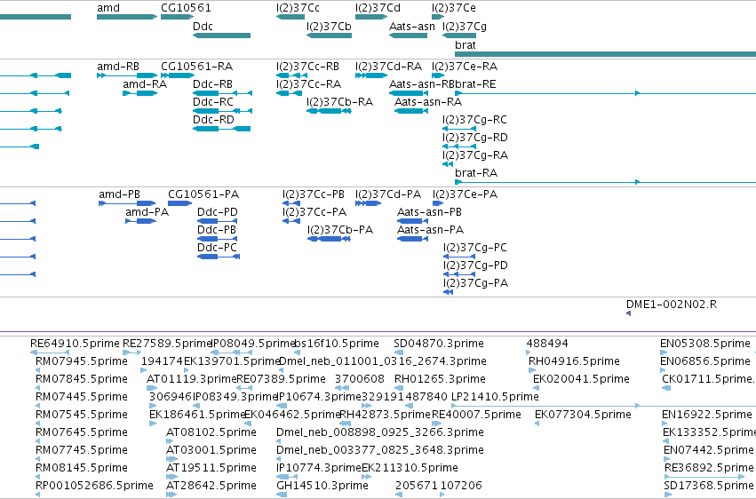Select the EN05308.5prime EST
Image resolution: width=756 pixels, height=499 pixels.
tap(664, 352)
